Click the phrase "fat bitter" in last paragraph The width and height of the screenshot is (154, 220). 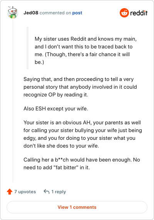[66, 167]
